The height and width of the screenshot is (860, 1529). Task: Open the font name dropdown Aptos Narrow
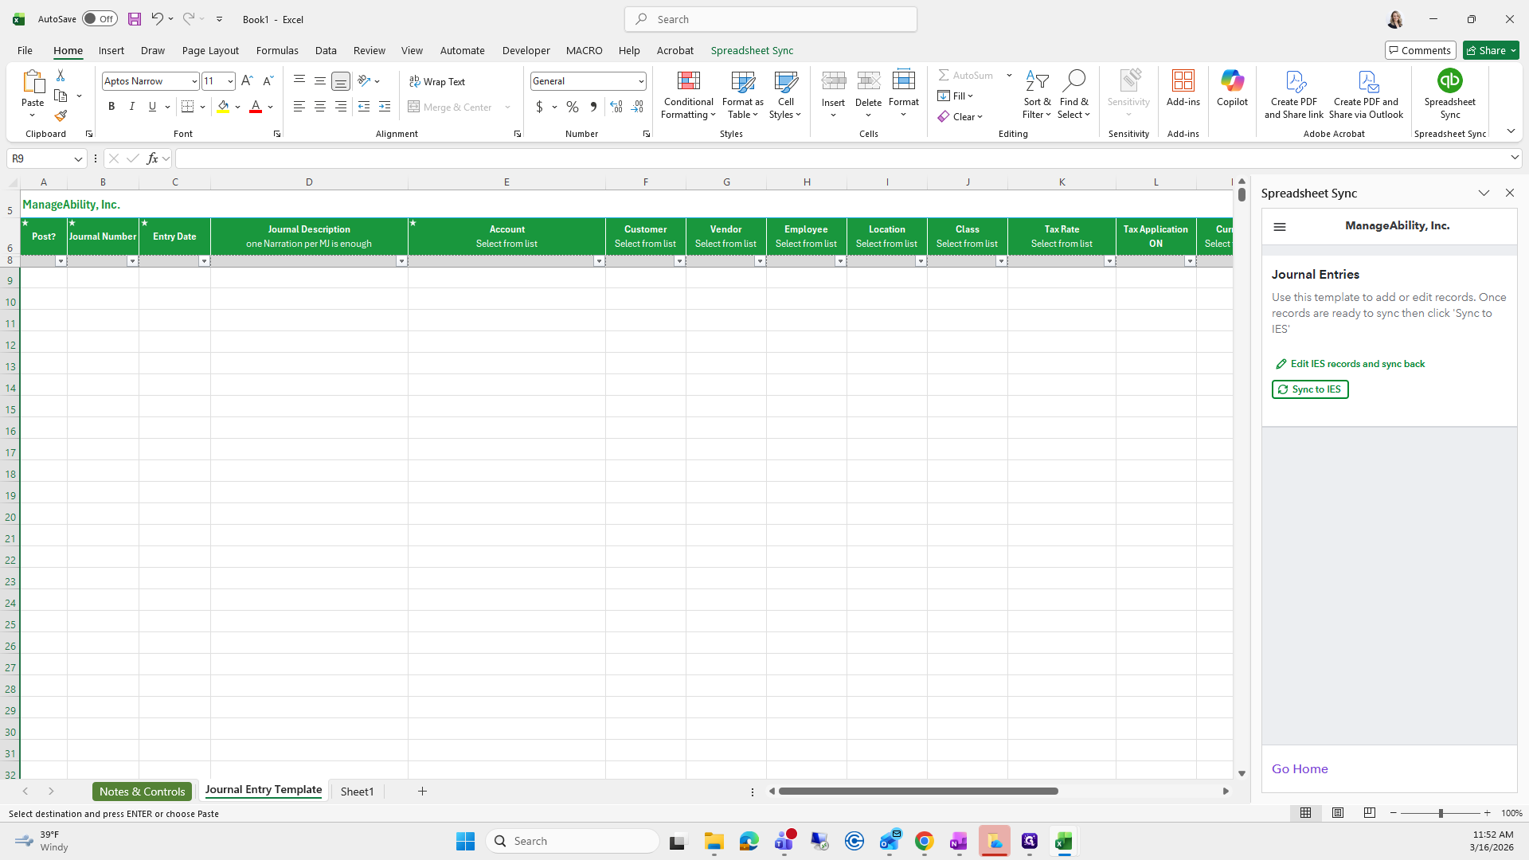point(194,81)
